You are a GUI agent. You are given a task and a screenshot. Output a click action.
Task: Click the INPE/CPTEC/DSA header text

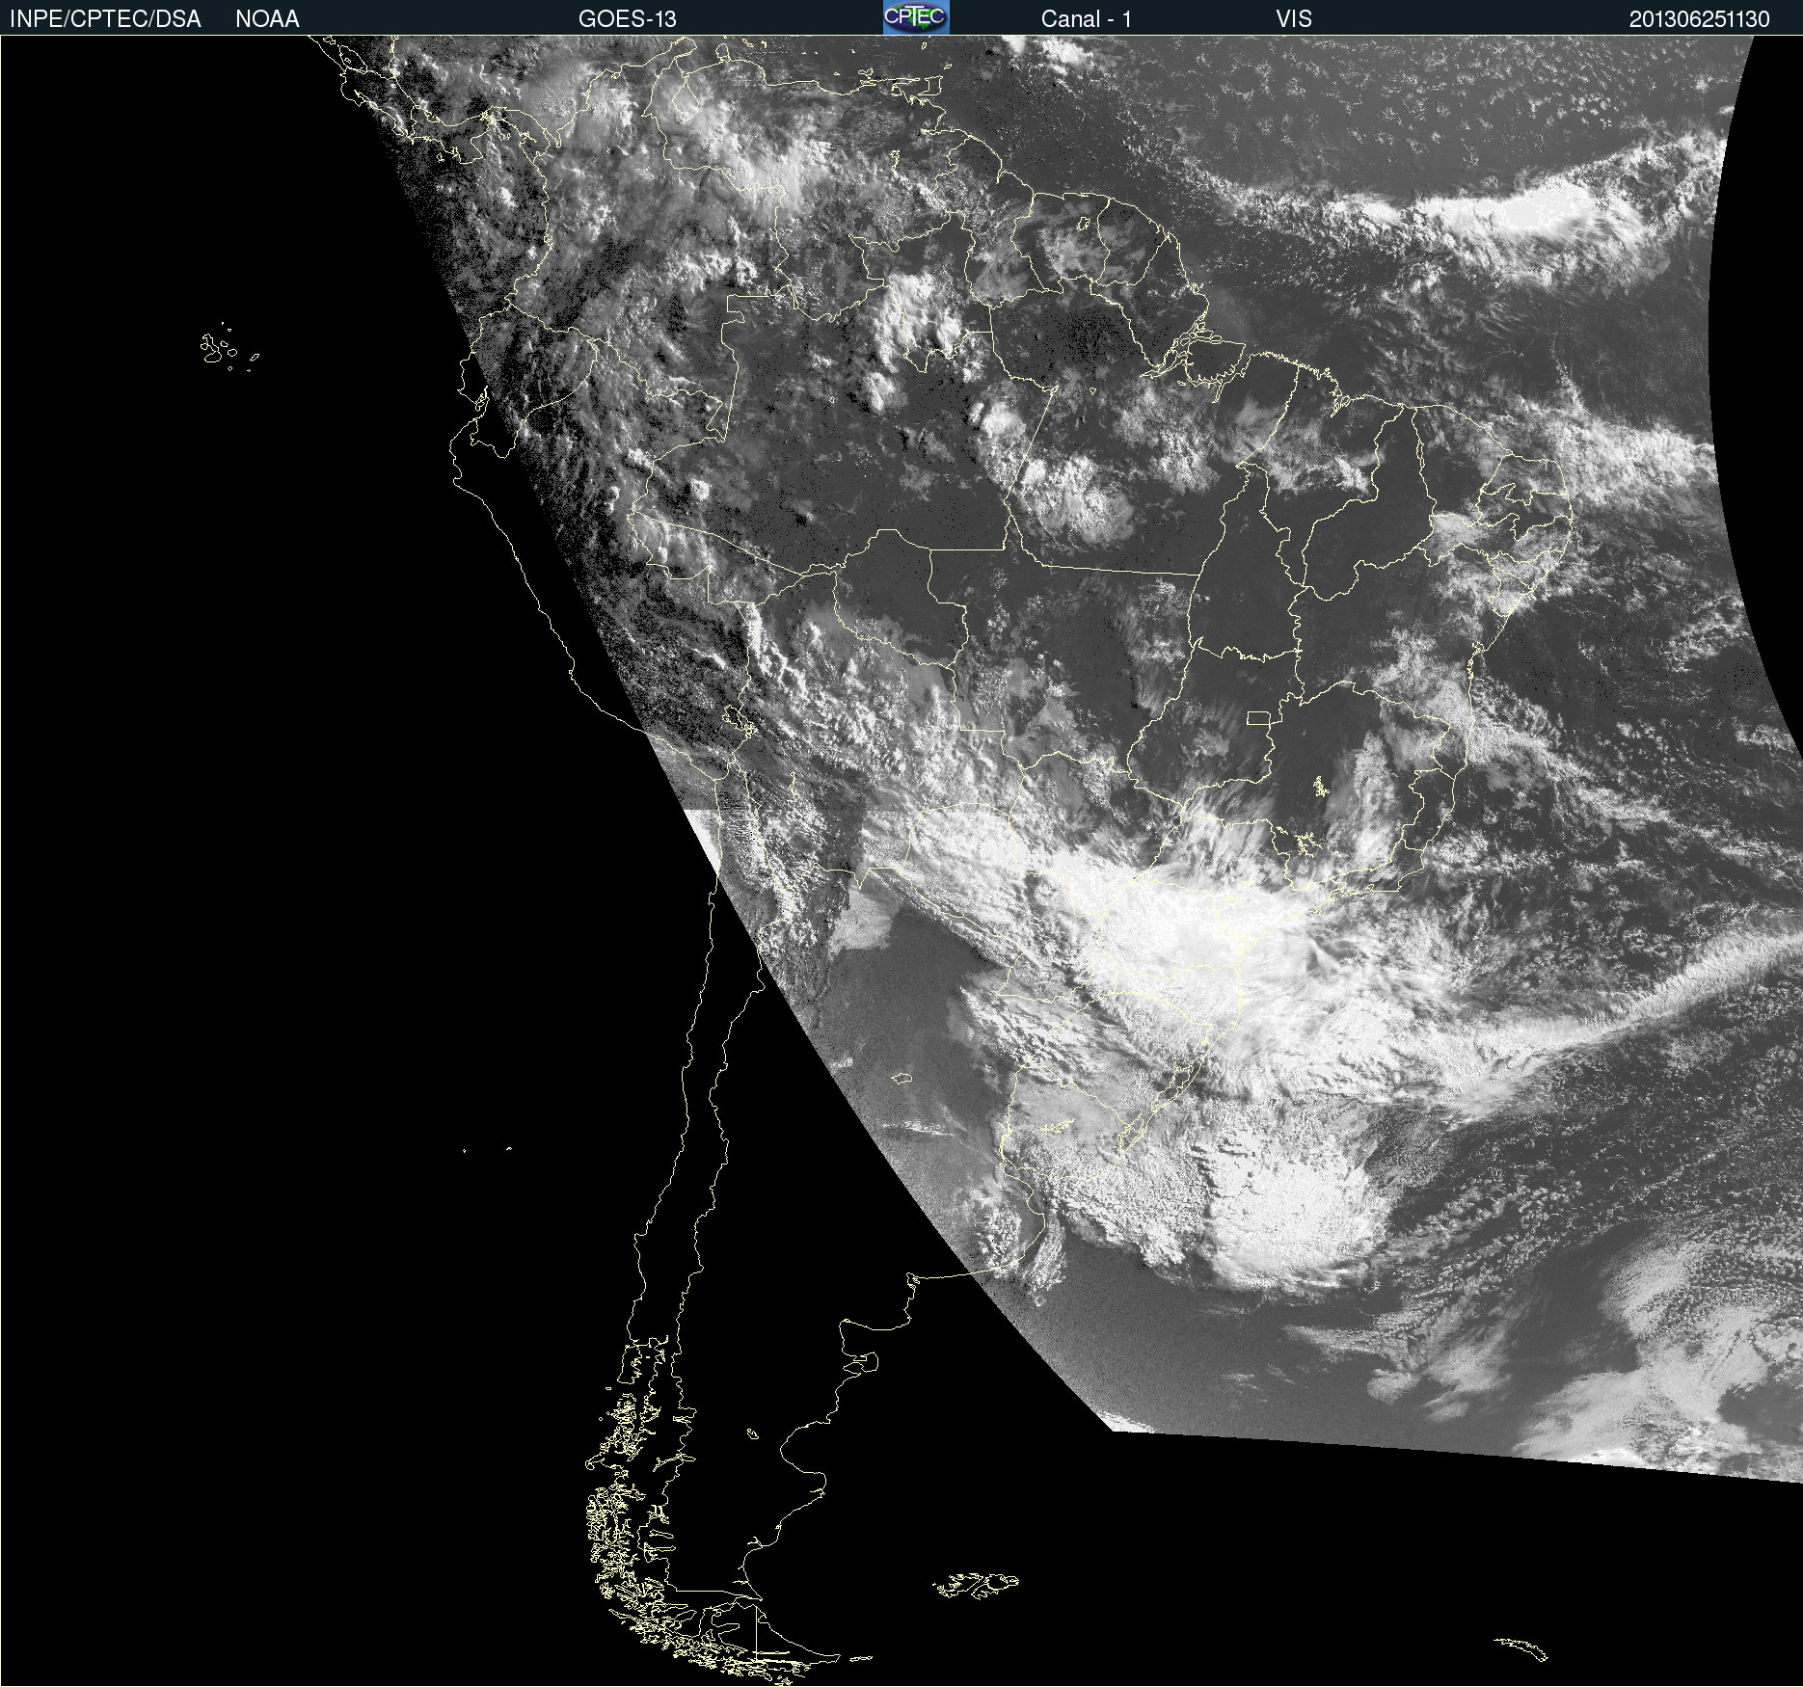coord(105,19)
